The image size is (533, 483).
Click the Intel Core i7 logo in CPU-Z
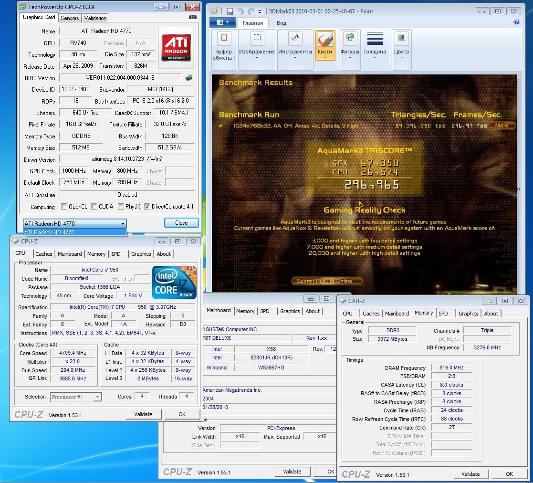tap(174, 283)
